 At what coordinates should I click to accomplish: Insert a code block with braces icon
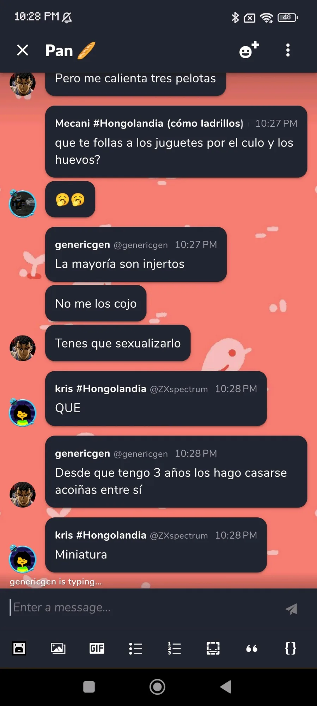(291, 648)
